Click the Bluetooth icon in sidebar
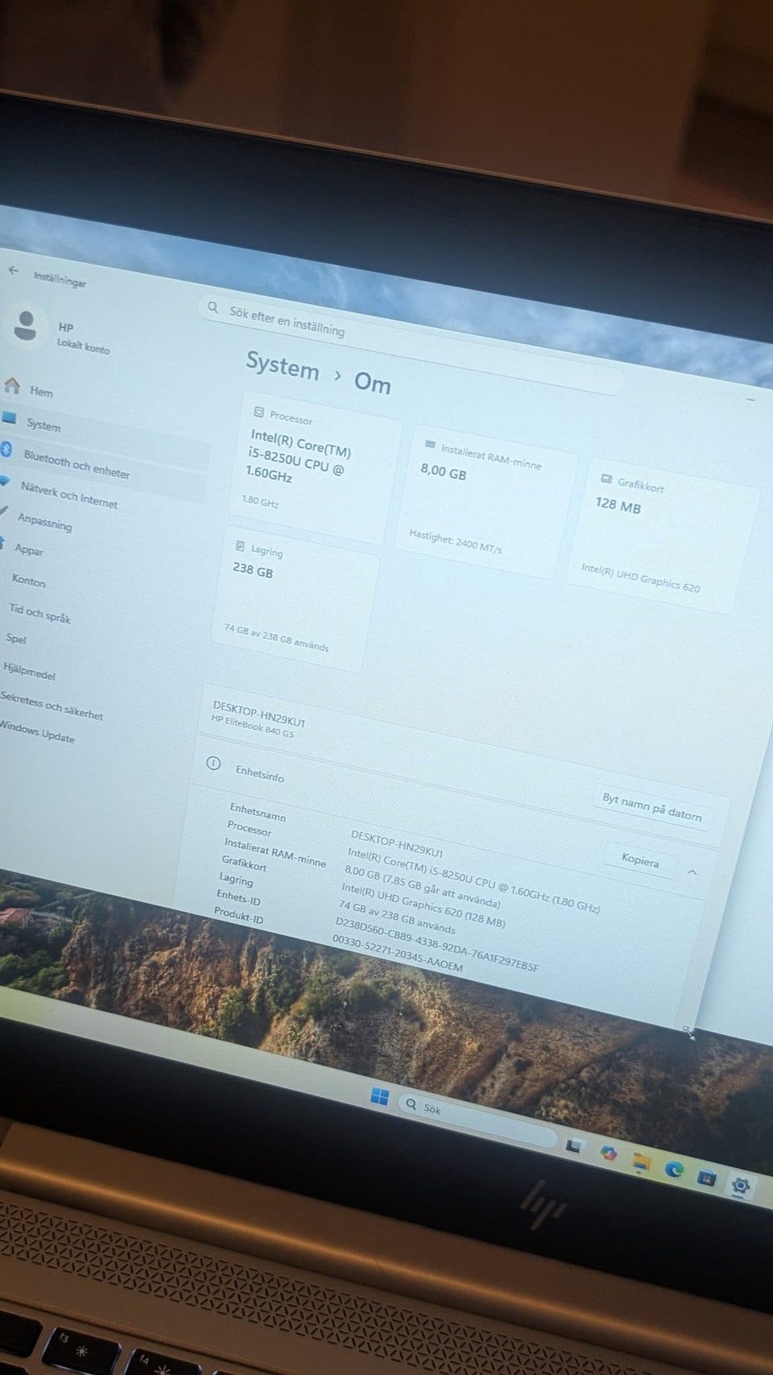The height and width of the screenshot is (1375, 773). [6, 449]
